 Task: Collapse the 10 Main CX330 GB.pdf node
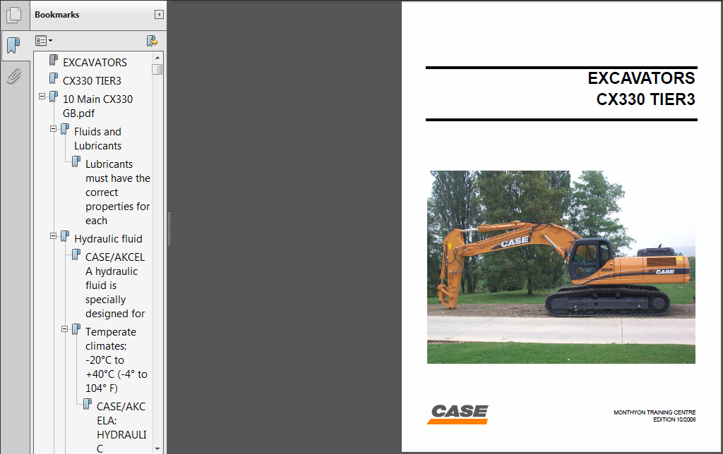click(42, 97)
